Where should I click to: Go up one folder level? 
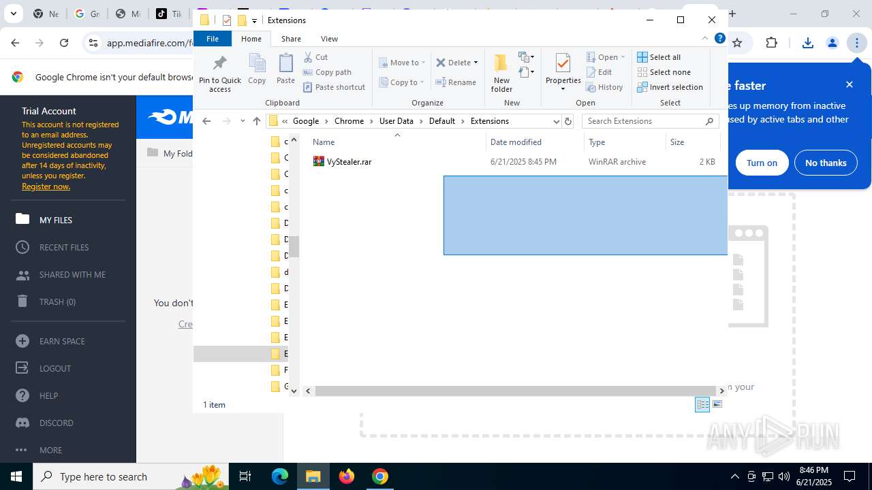pos(257,121)
